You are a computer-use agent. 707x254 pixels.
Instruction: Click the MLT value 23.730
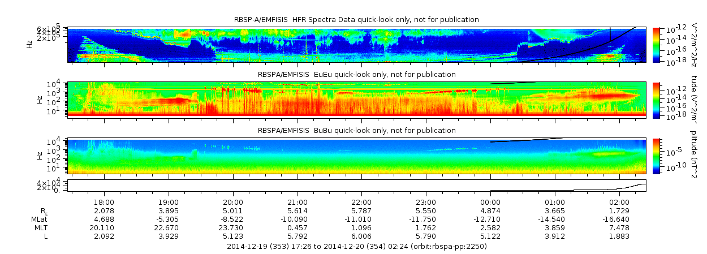[x=233, y=227]
